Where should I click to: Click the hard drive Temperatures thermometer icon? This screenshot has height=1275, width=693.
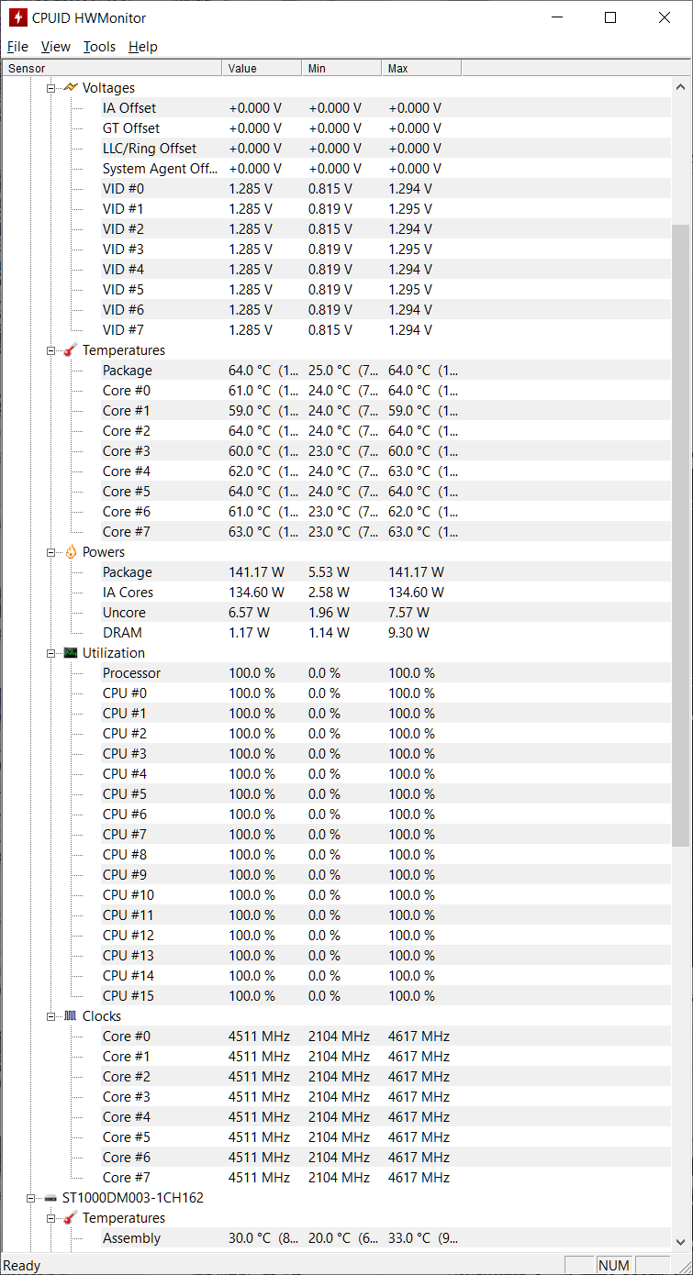click(71, 1218)
